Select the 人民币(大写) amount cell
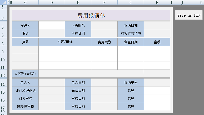The height and width of the screenshot is (115, 204). click(91, 74)
